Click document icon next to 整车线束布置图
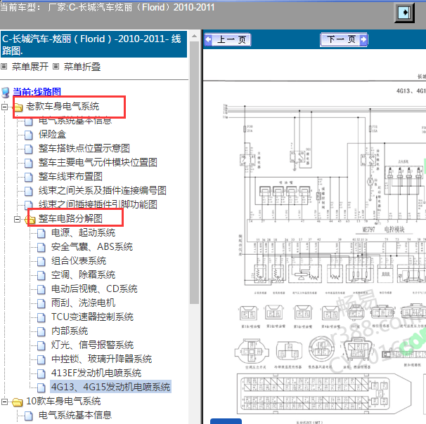 (29, 177)
